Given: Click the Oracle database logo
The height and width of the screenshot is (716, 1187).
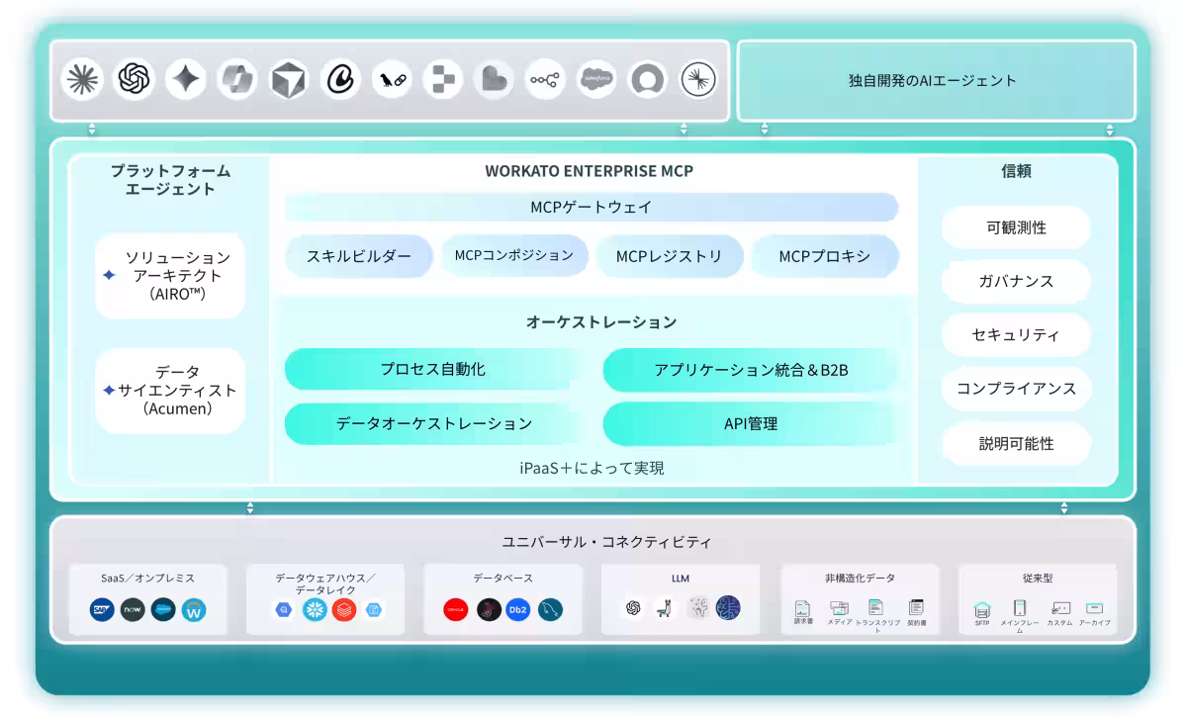Looking at the screenshot, I should pyautogui.click(x=456, y=610).
